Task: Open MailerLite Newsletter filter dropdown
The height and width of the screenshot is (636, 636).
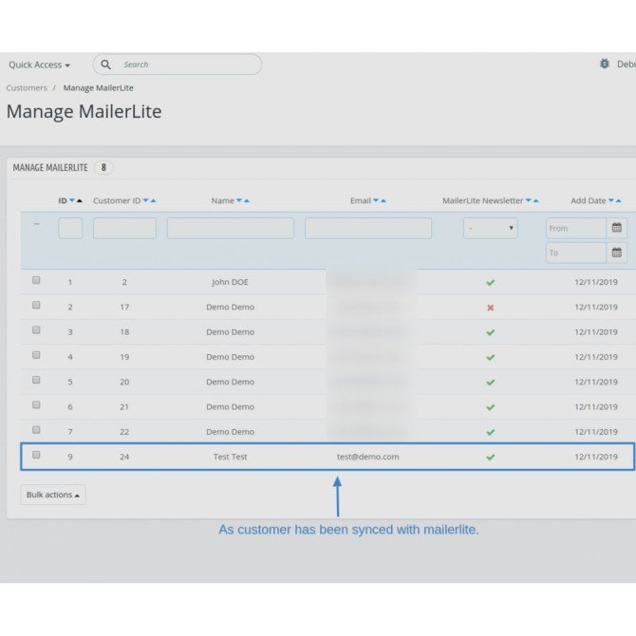Action: click(491, 228)
